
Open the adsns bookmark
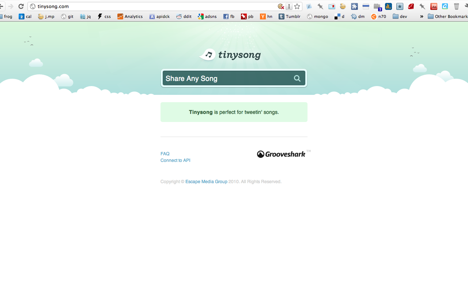(x=207, y=16)
